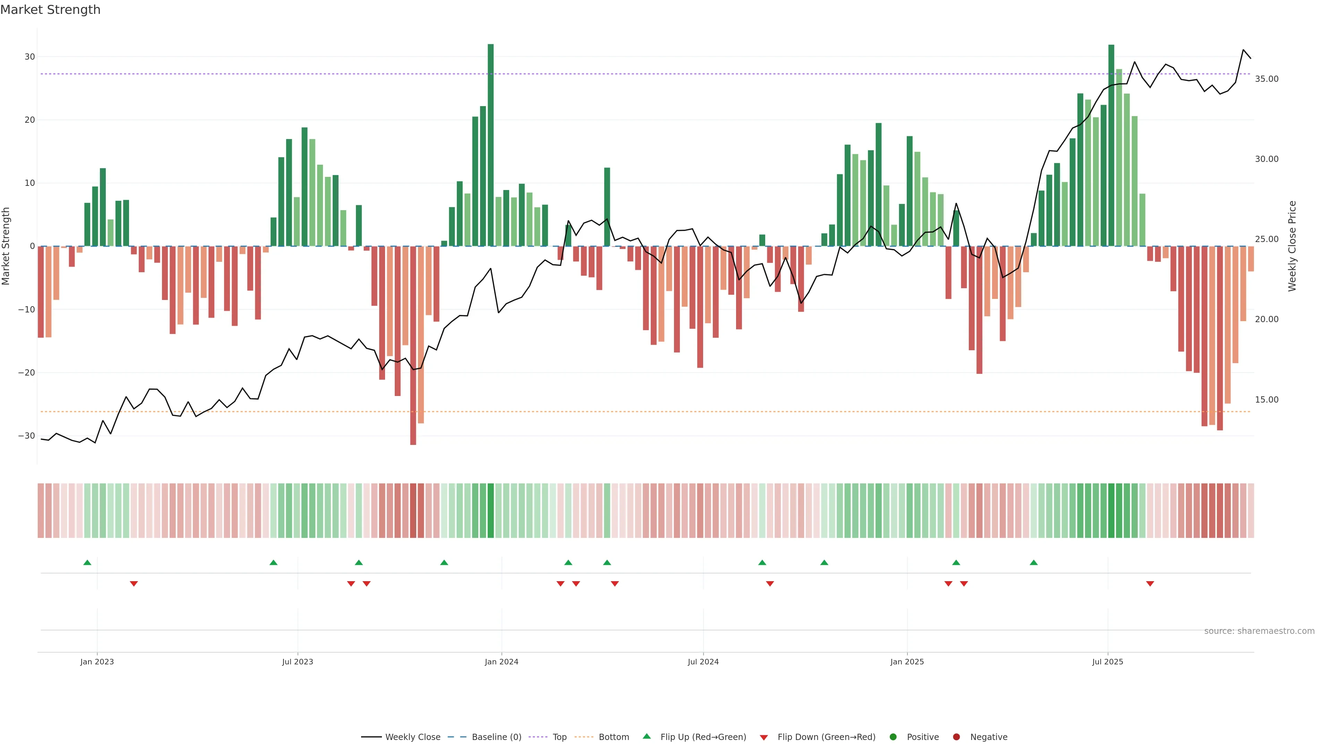Click the green Positive circle in legend
Screen dimensions: 1332x749
point(893,737)
